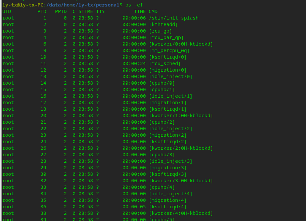The image size is (306, 221).
Task: Click the [rcu_gp] process name
Action: coord(160,31)
